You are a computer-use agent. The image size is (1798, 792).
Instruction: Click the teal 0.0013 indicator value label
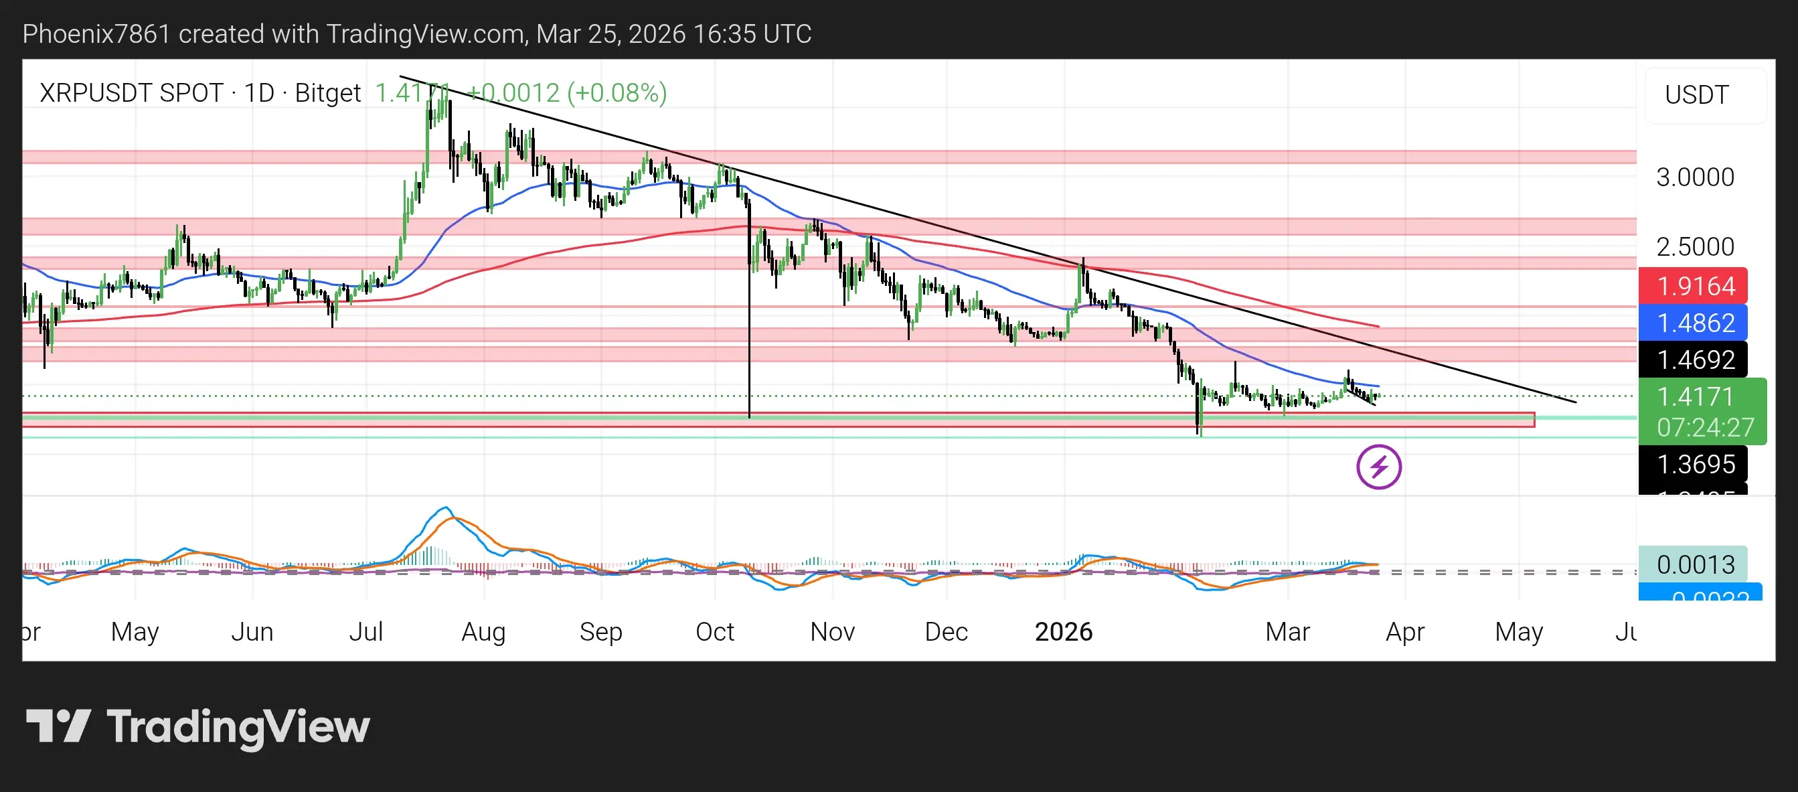click(1695, 564)
